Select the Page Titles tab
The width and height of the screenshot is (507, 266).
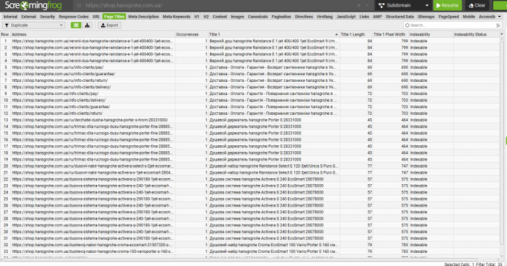(114, 17)
